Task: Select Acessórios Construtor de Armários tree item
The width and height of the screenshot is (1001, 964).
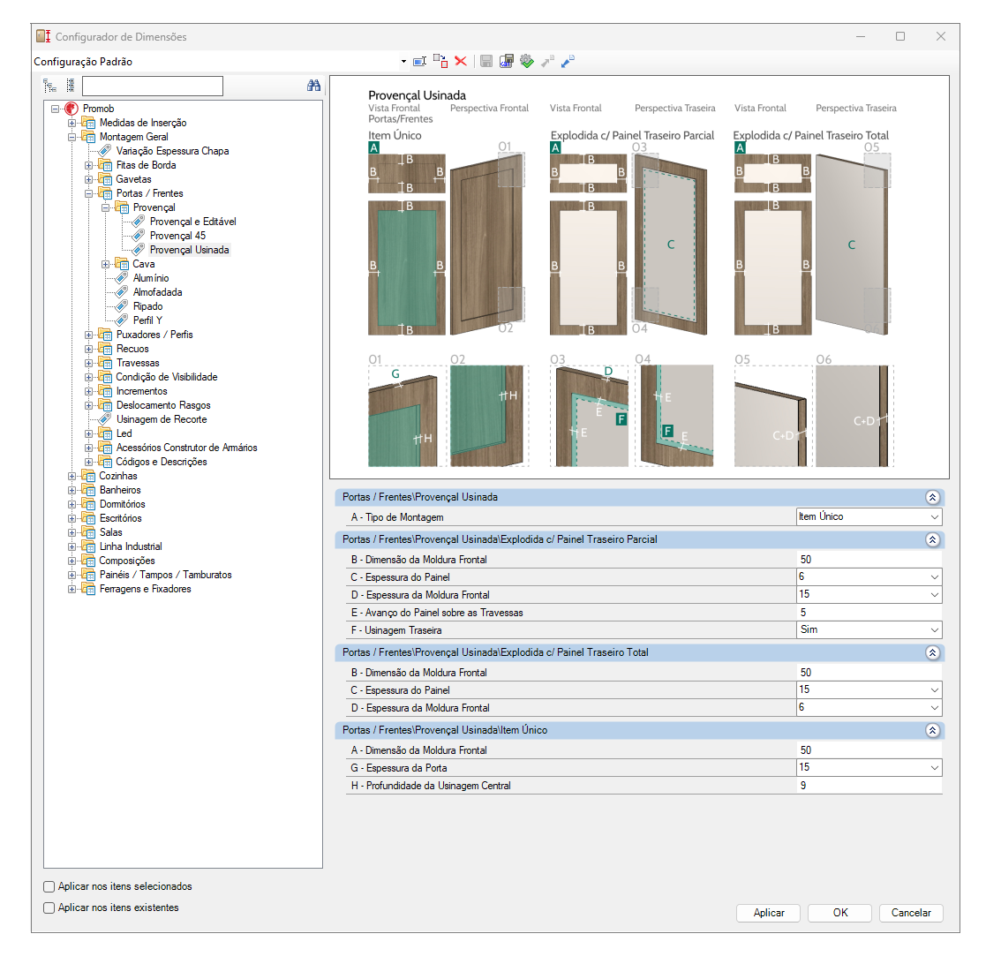Action: [x=187, y=448]
